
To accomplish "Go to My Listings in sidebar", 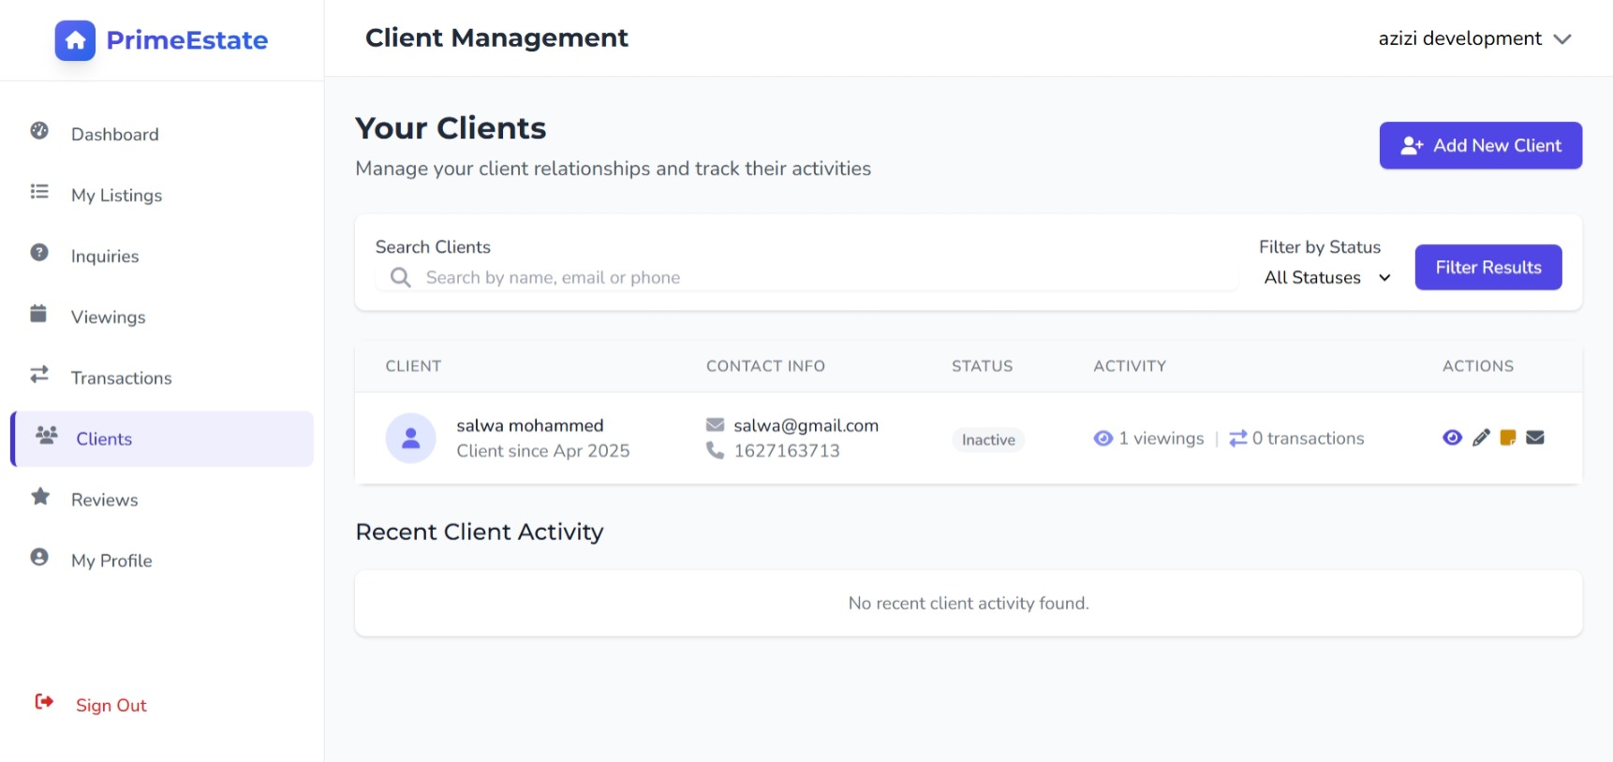I will 116,196.
